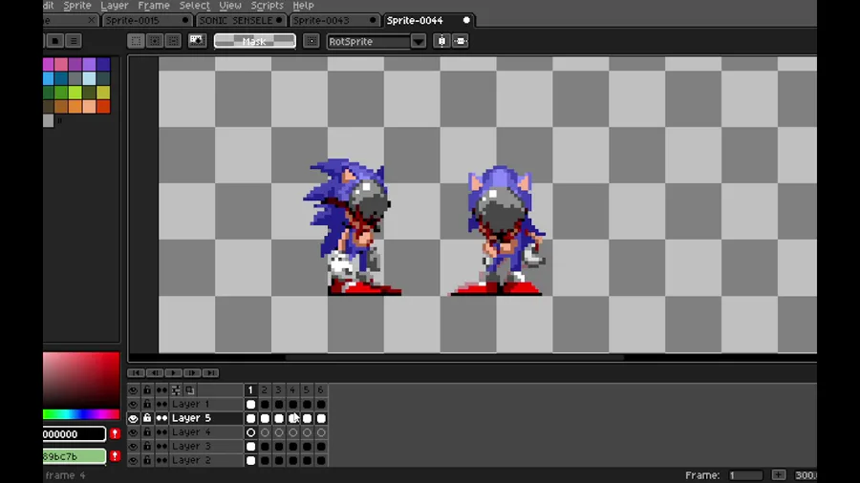Toggle lock on Layer 1
Image resolution: width=860 pixels, height=483 pixels.
[x=147, y=404]
